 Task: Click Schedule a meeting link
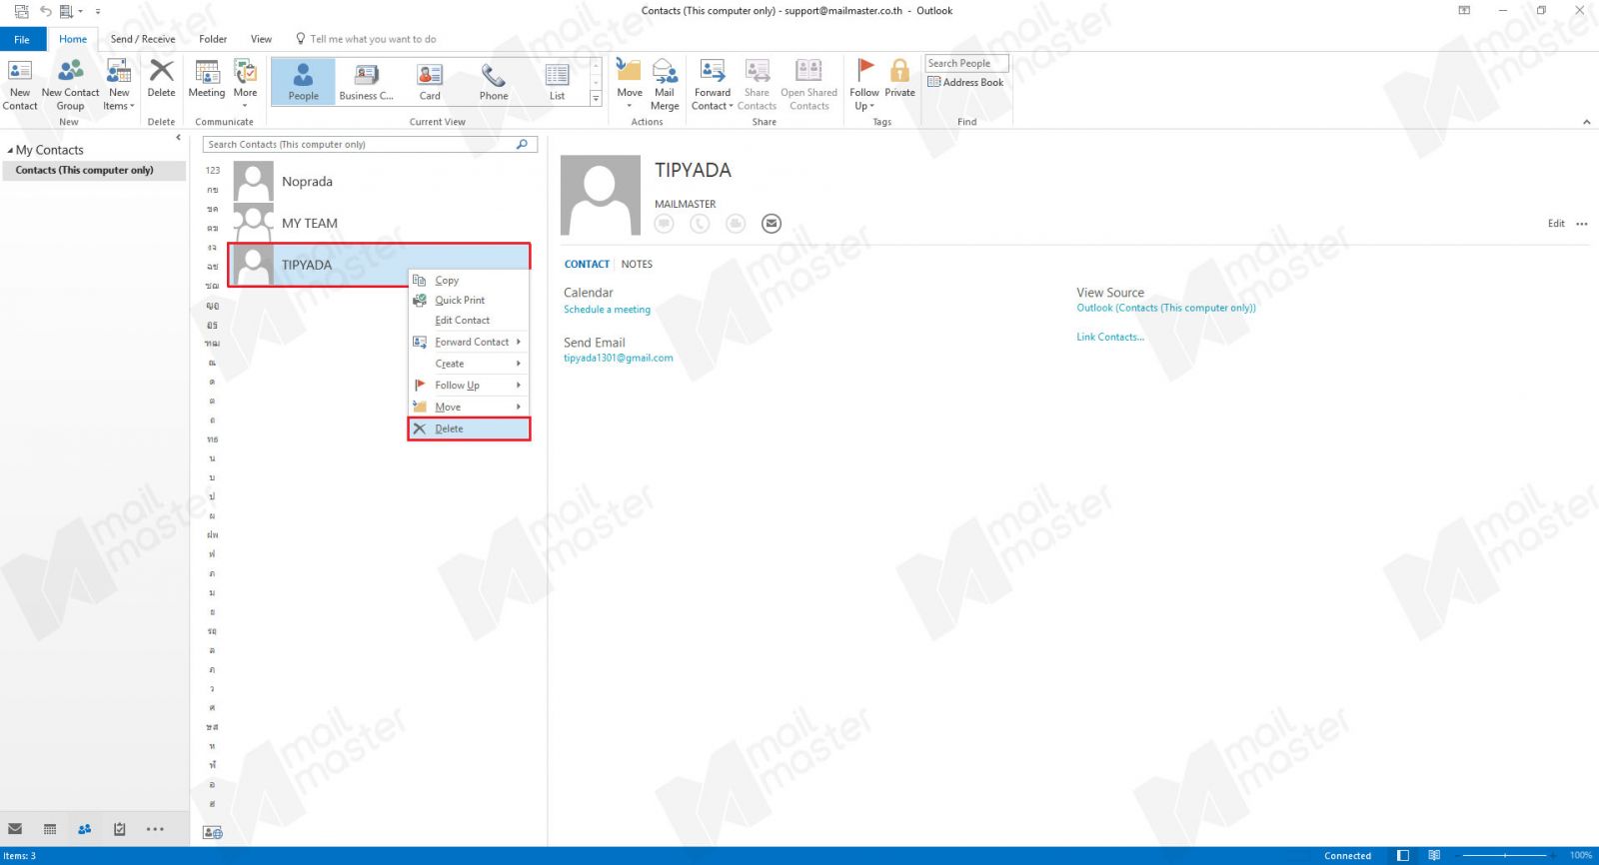click(x=607, y=310)
